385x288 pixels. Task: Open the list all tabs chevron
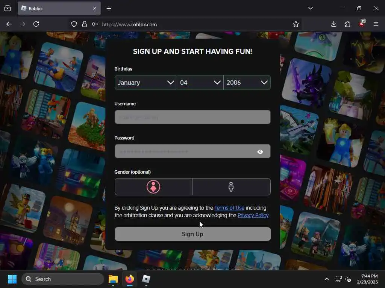[311, 8]
